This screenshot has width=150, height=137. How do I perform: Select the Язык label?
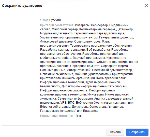click(x=44, y=20)
